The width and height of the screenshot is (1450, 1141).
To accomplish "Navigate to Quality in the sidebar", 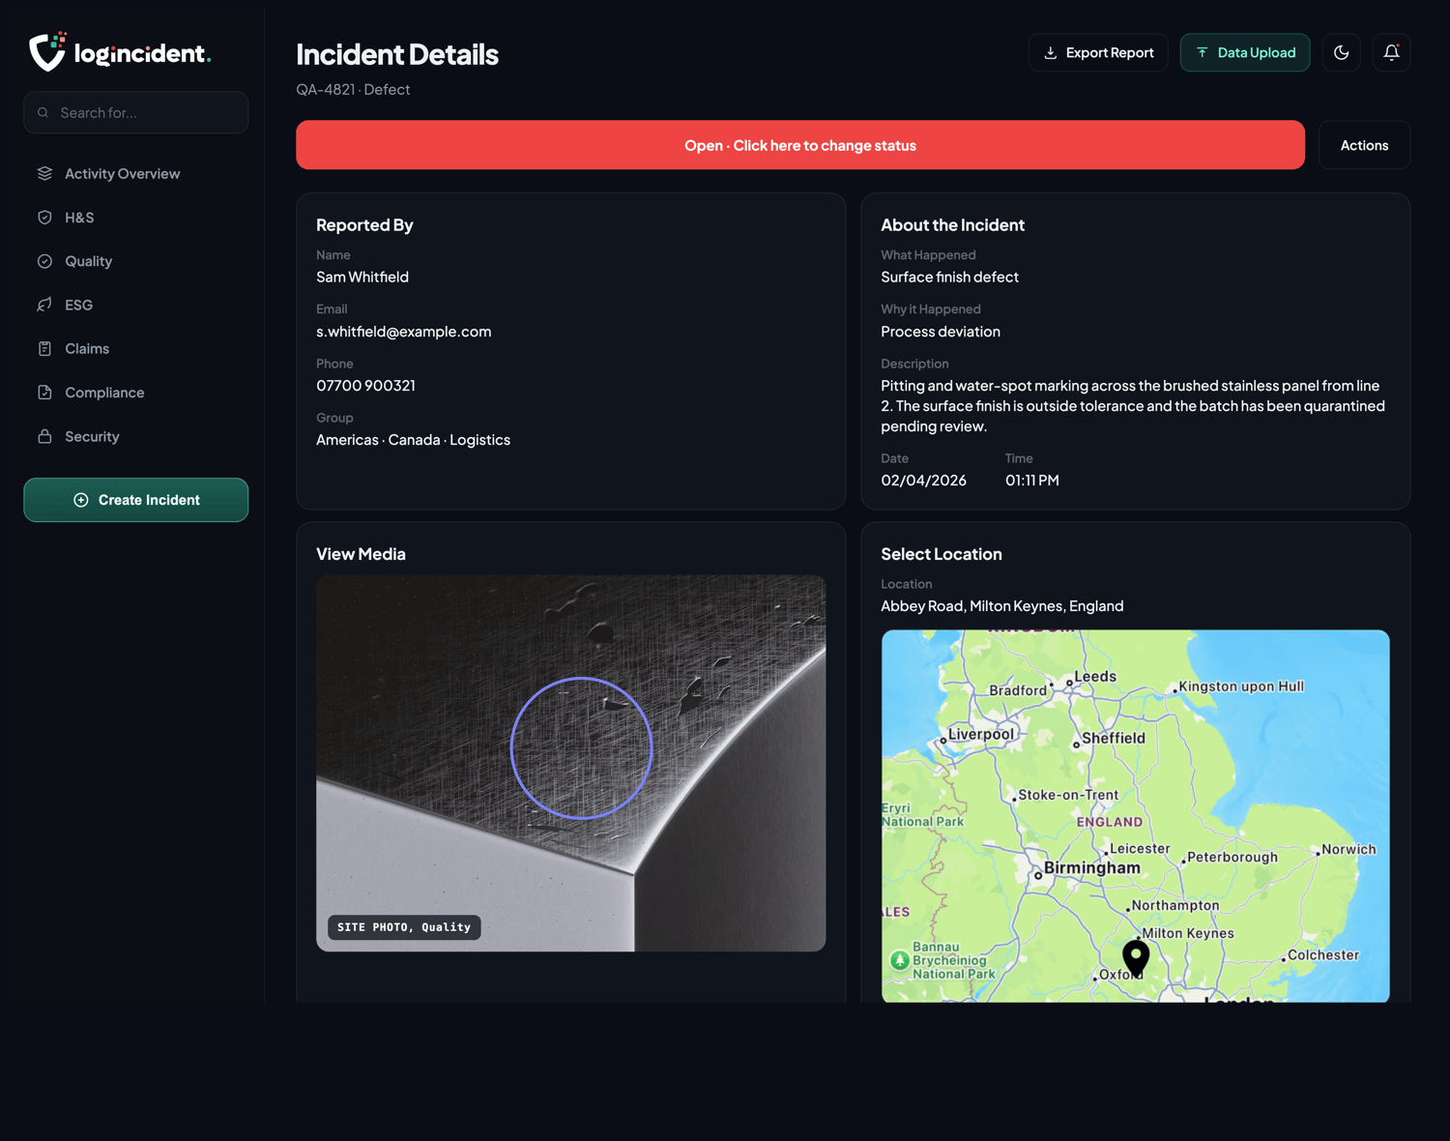I will [136, 261].
